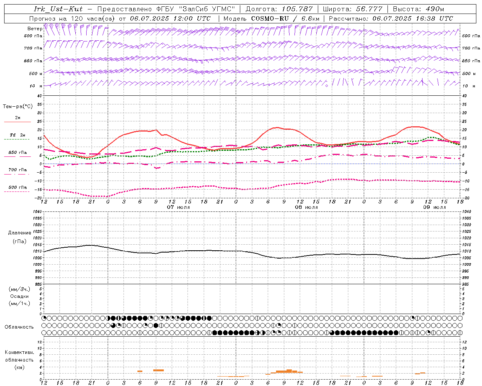Click the legend line sample under "Td 2м"
482x386 pixels.
[x=17, y=139]
